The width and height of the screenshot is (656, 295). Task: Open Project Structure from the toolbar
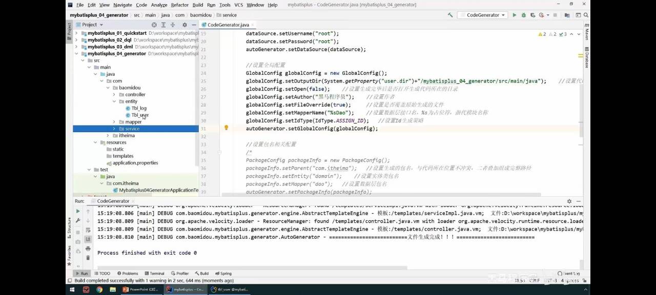click(x=568, y=15)
